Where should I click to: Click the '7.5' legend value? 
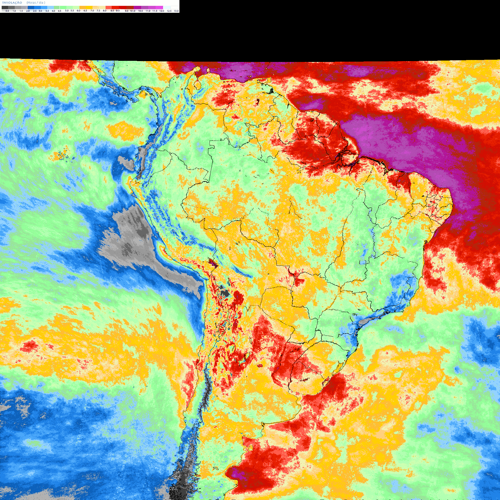coord(98,11)
